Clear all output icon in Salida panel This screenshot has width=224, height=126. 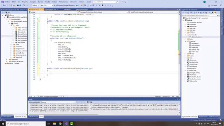[88, 102]
